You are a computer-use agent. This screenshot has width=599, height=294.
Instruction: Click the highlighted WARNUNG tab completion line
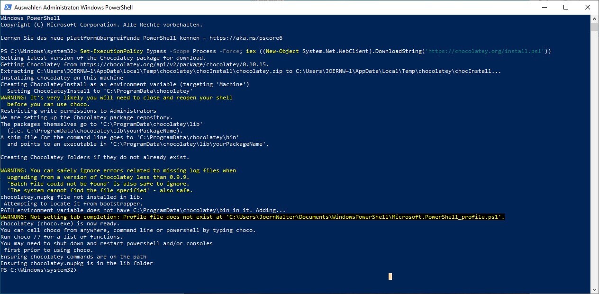252,217
